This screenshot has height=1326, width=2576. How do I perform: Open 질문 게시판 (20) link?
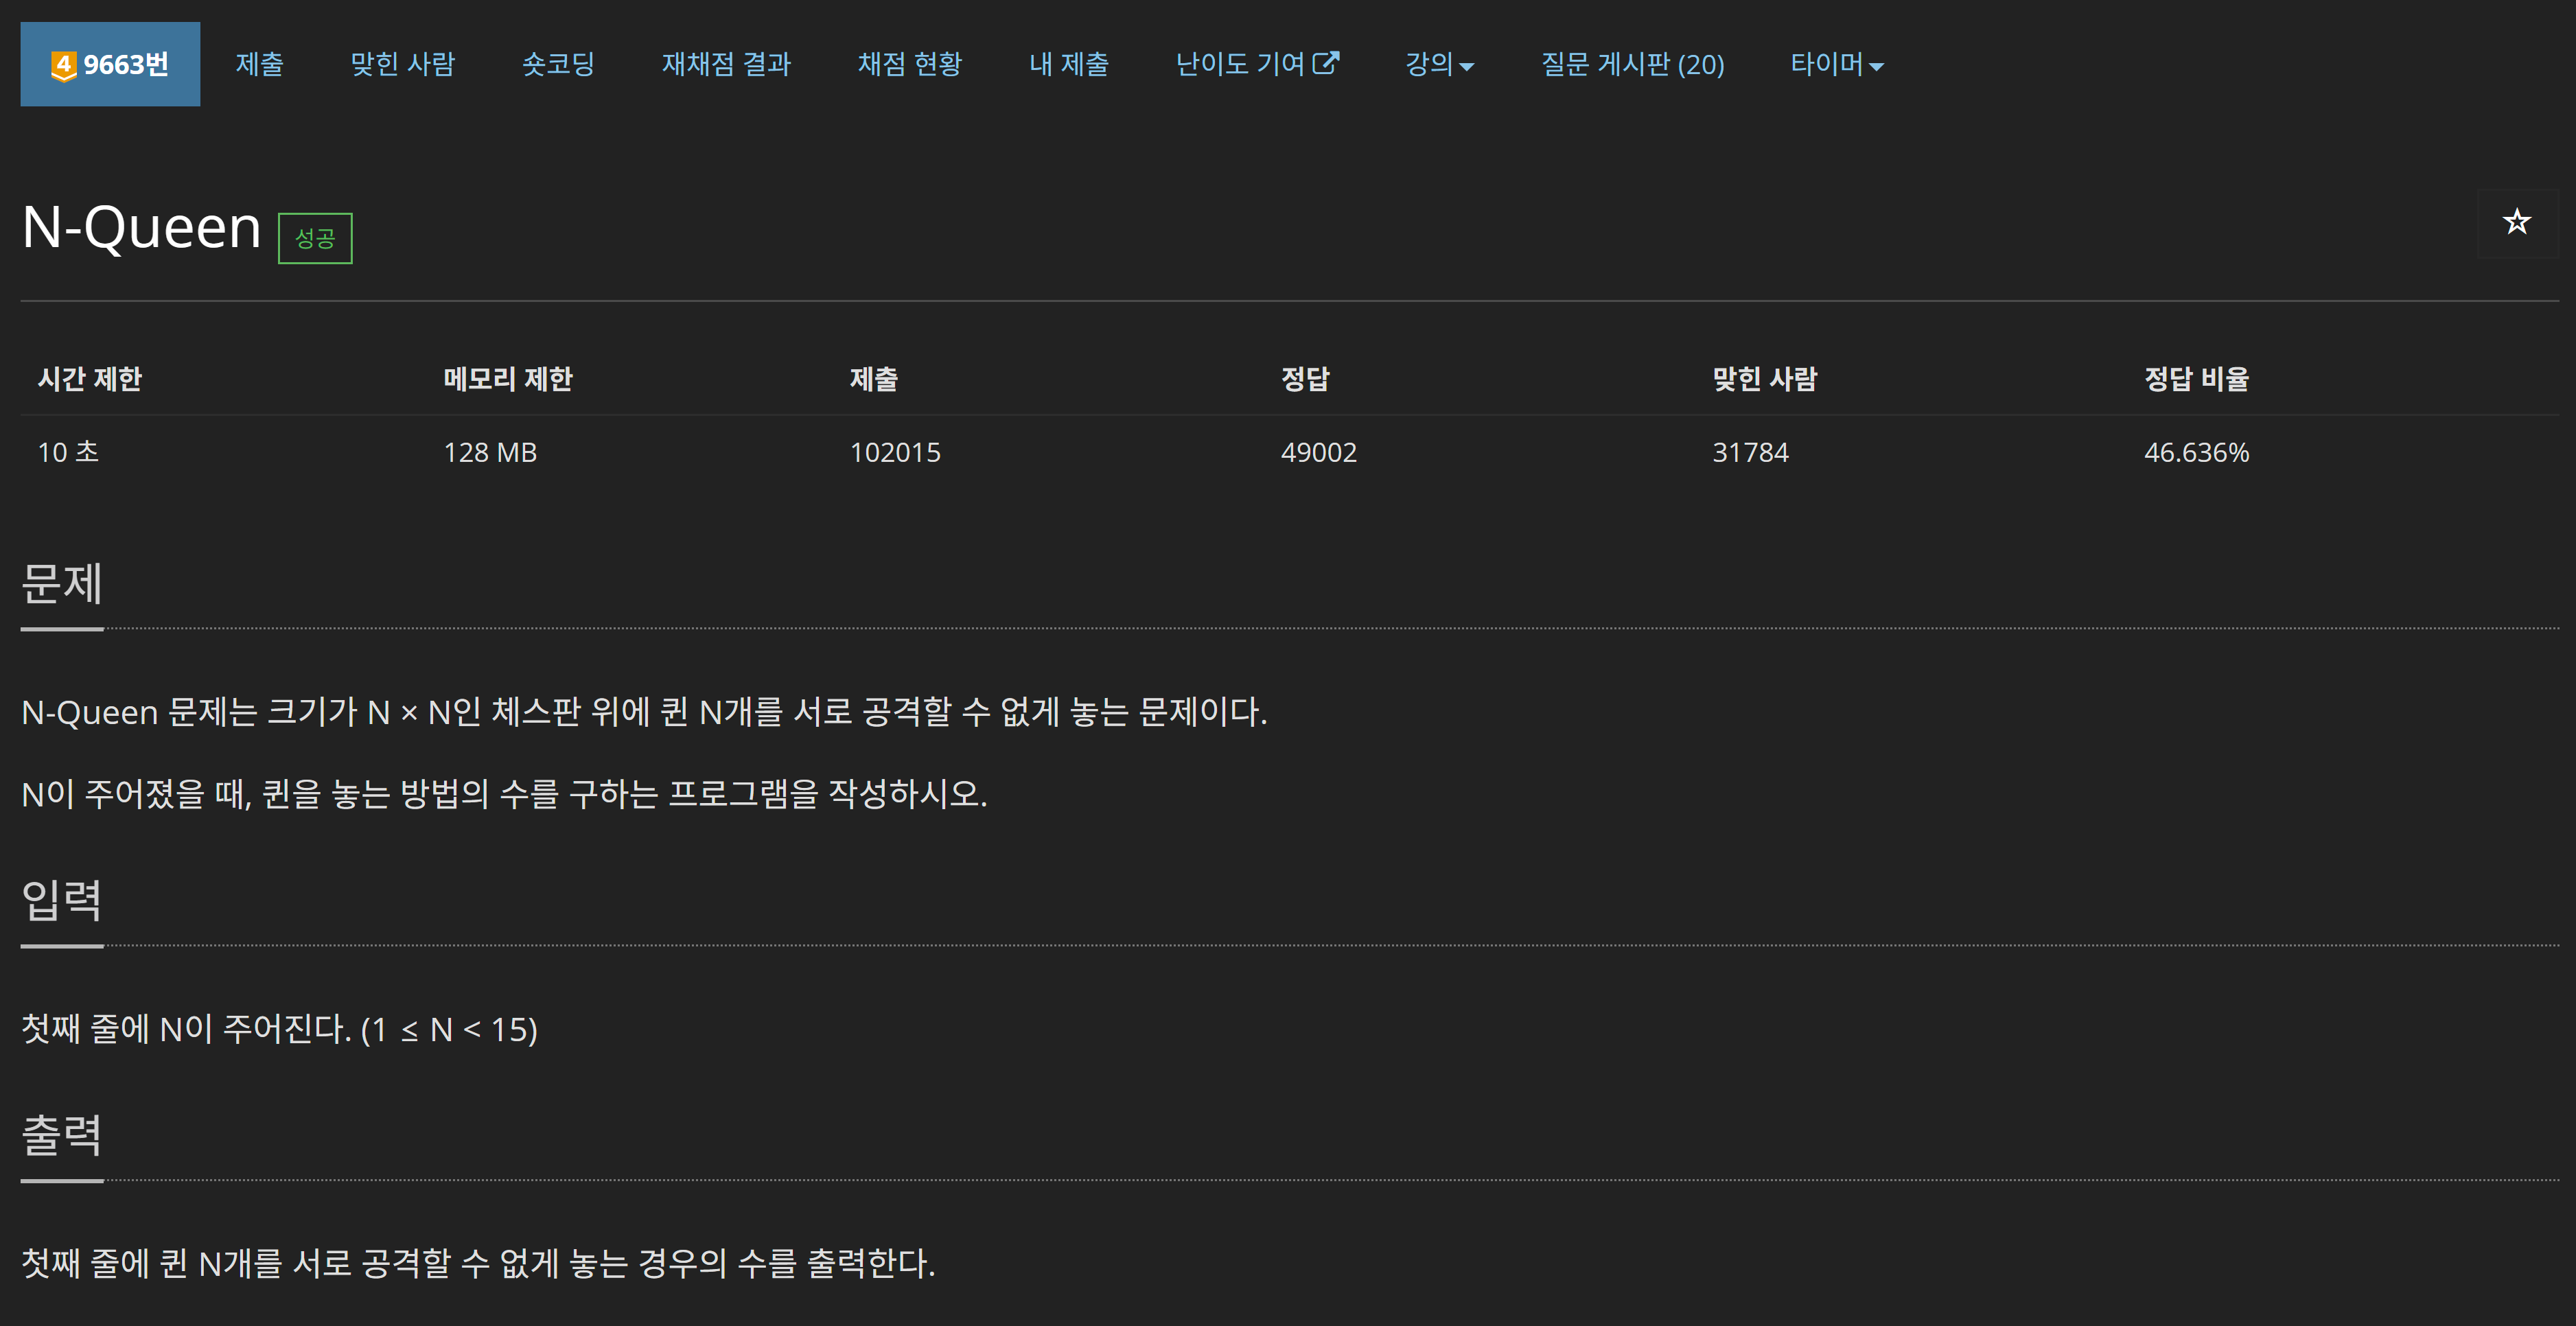click(x=1632, y=65)
